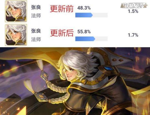150x115 pixels.
Task: Click the 法师 role label in the top row
Action: click(x=36, y=16)
